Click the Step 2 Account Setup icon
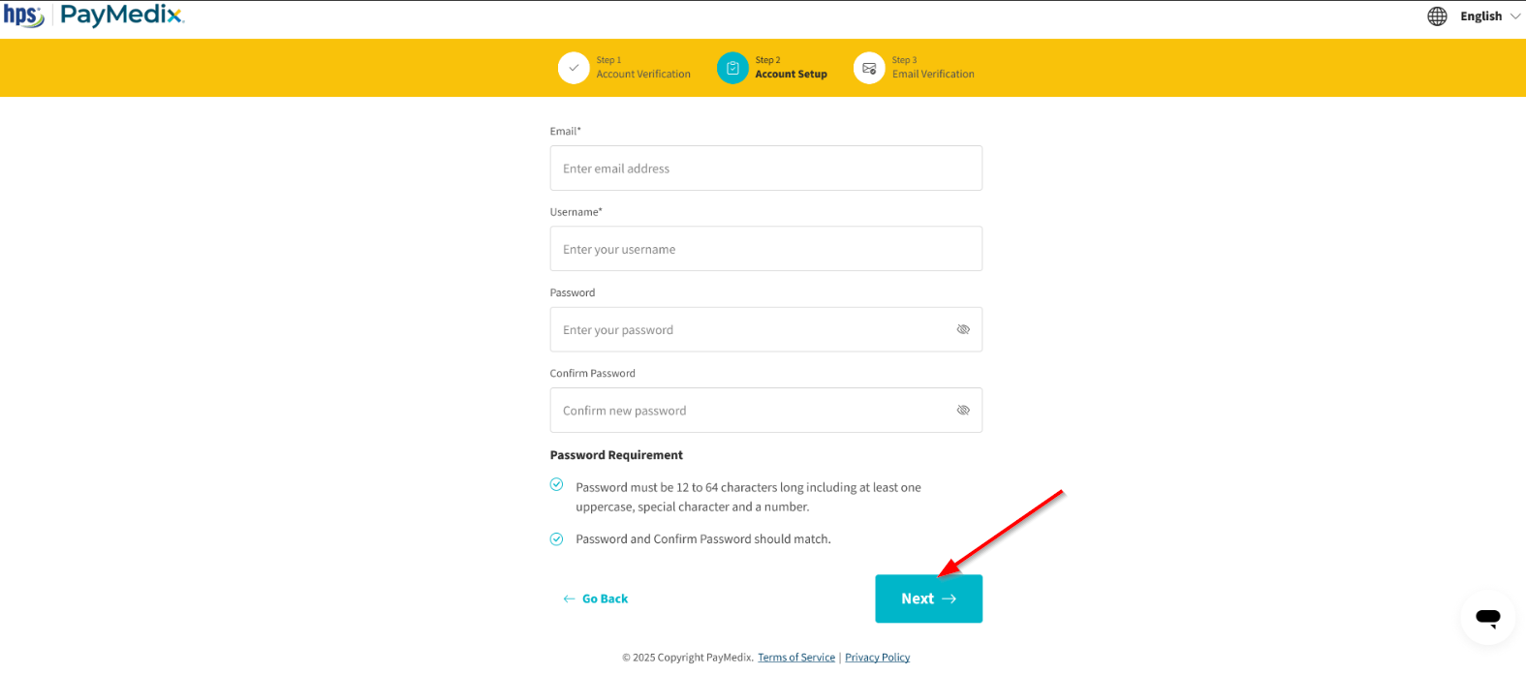Screen dimensions: 1526x675 click(732, 68)
